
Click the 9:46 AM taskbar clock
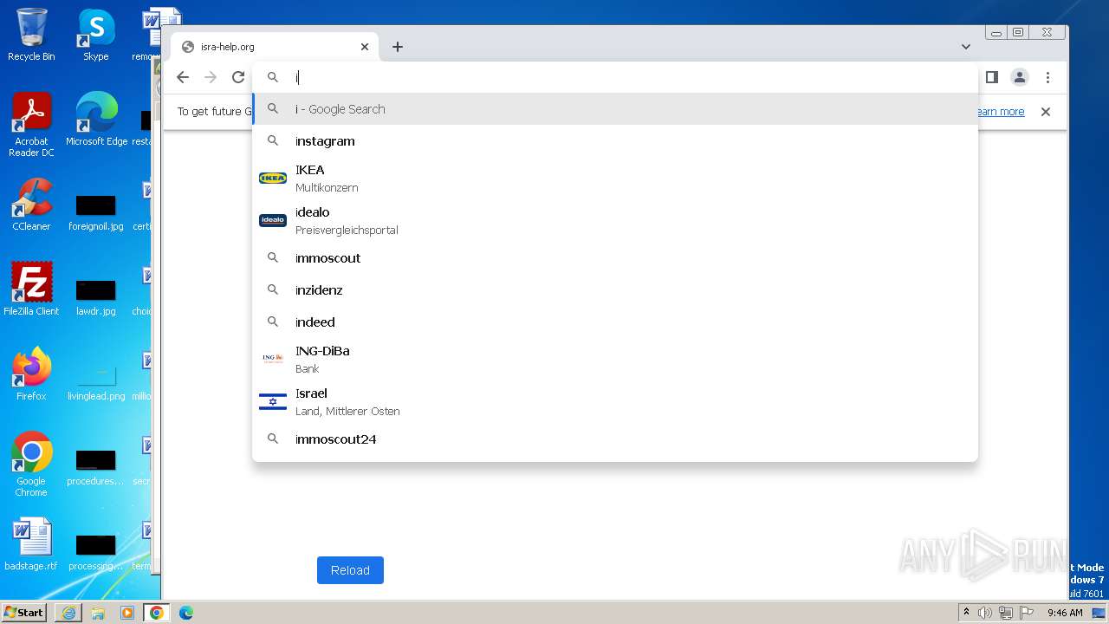[1065, 613]
